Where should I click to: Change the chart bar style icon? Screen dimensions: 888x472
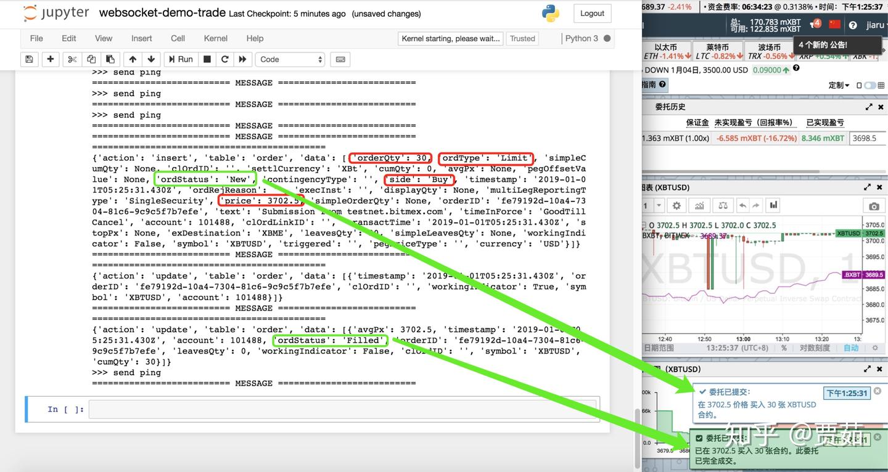click(x=773, y=205)
